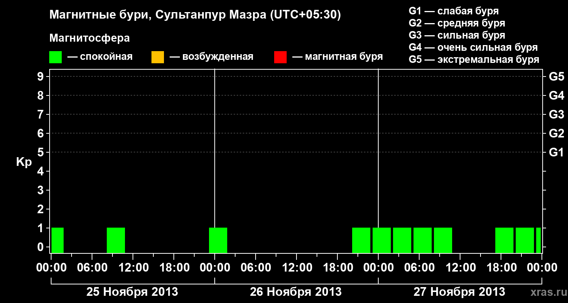Click the '25 Ноября 2013' date label

point(132,292)
